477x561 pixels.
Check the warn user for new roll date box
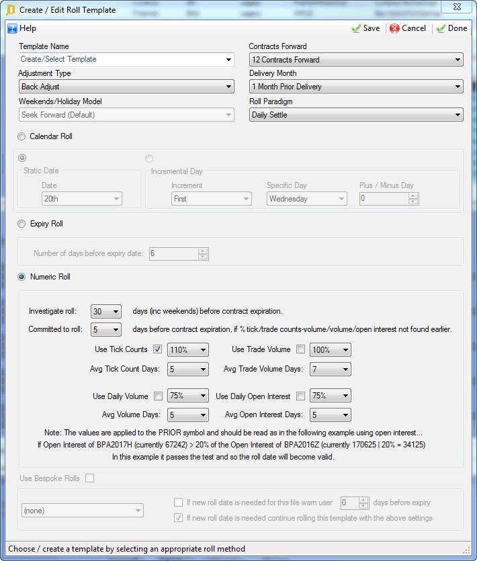click(178, 503)
